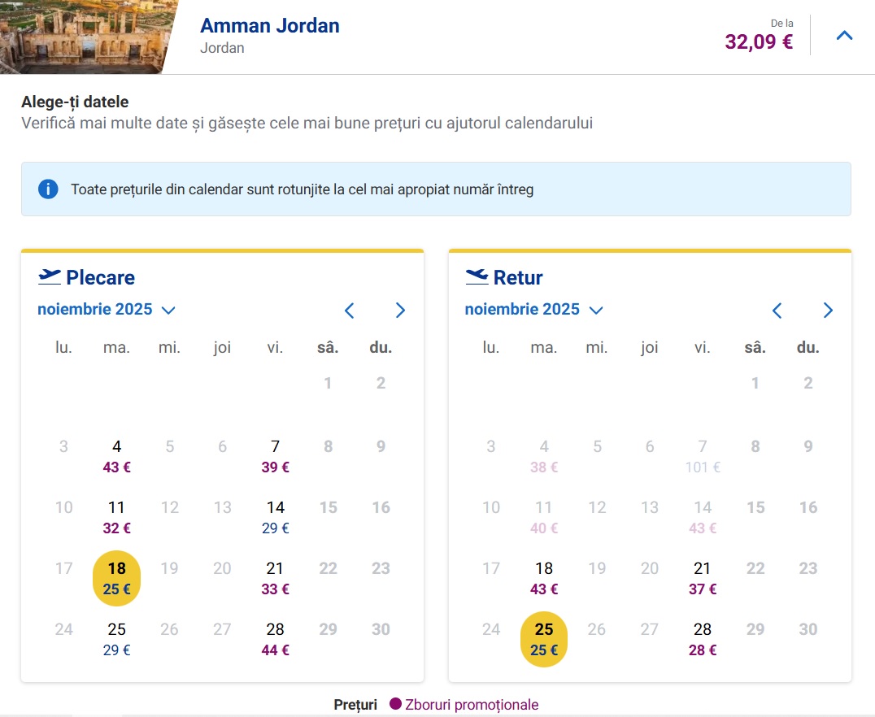Viewport: 875px width, 717px height.
Task: Open the Plecare month dropdown
Action: point(107,310)
